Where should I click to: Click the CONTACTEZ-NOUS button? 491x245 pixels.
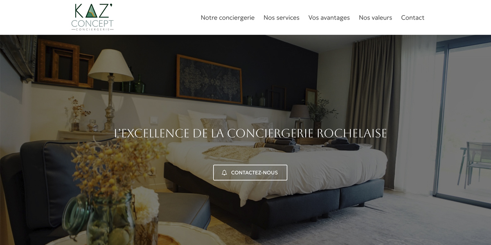point(250,173)
